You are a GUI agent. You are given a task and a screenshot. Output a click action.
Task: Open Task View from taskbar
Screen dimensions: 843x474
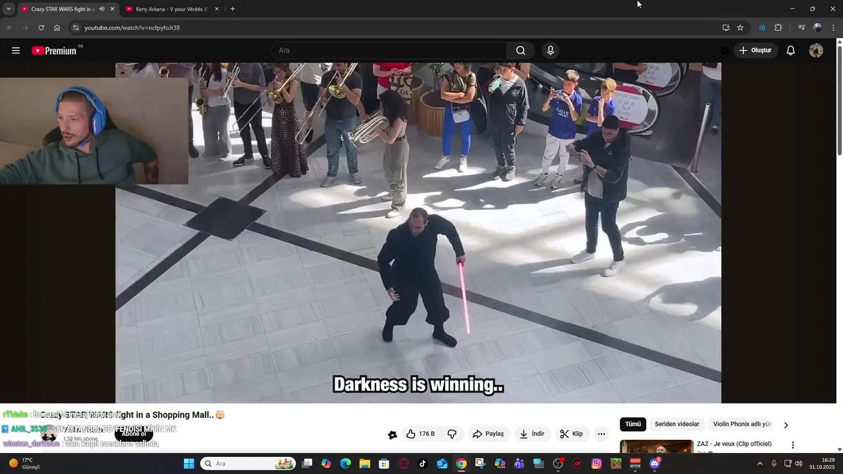[307, 463]
